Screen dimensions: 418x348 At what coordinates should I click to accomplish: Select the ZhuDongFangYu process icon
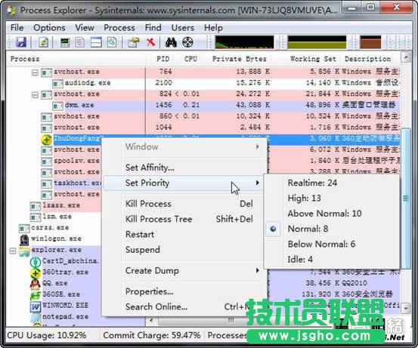[46, 139]
